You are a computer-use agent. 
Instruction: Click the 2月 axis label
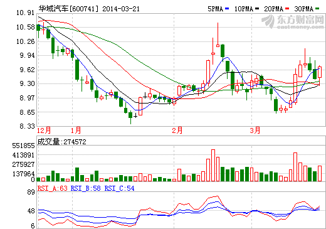[177, 130]
